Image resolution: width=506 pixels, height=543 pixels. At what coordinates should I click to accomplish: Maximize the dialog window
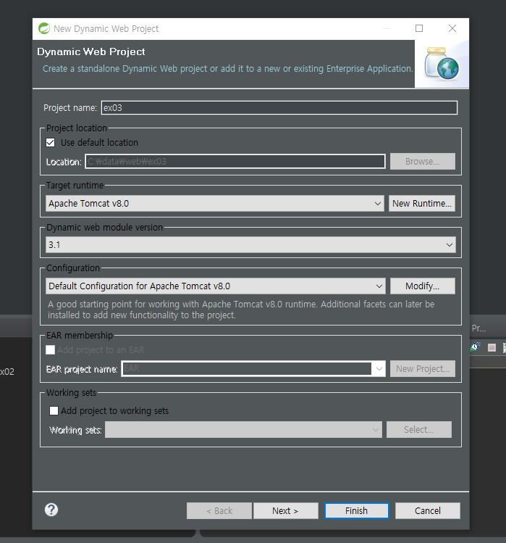419,28
